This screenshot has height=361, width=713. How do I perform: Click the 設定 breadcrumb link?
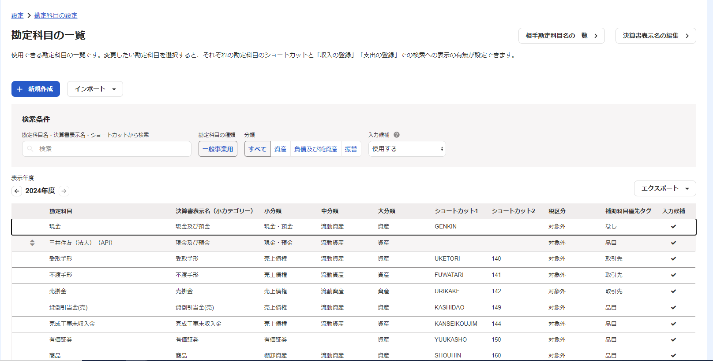coord(17,15)
